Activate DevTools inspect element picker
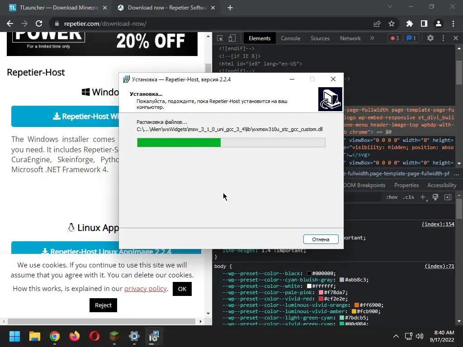This screenshot has width=463, height=347. pyautogui.click(x=220, y=38)
